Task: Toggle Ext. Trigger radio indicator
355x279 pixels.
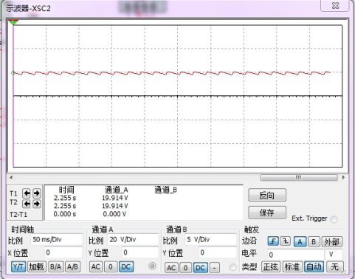Action: coord(334,218)
